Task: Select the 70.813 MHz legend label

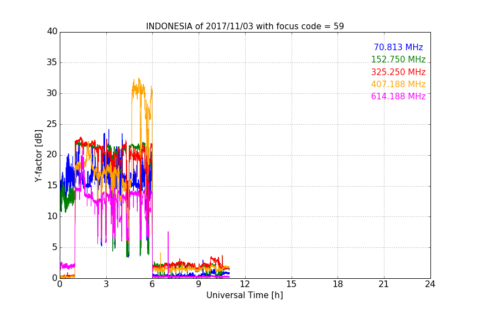Action: [398, 47]
